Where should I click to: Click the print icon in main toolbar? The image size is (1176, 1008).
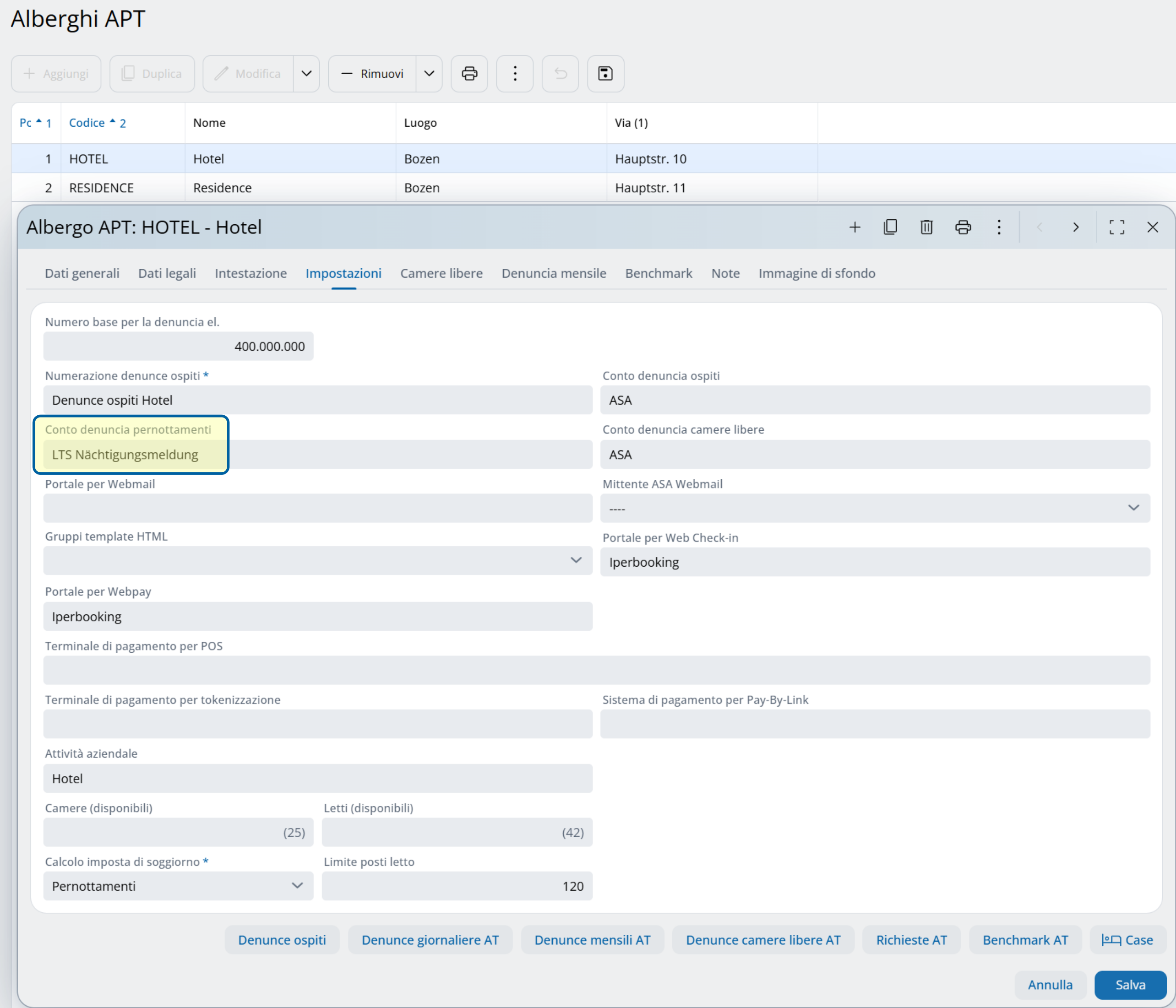click(469, 74)
